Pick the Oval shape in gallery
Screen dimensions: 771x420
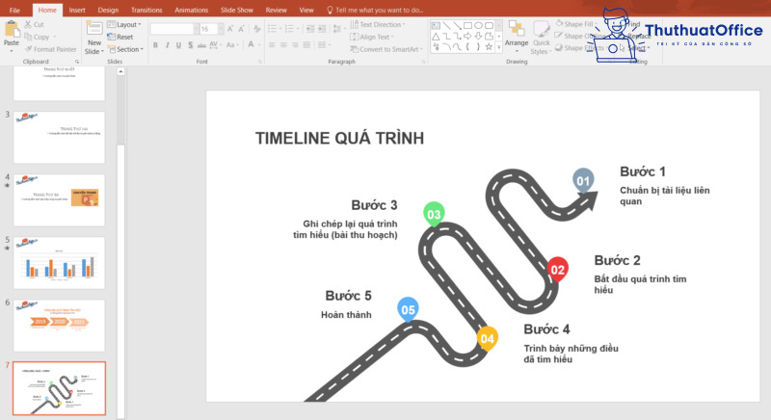(478, 26)
